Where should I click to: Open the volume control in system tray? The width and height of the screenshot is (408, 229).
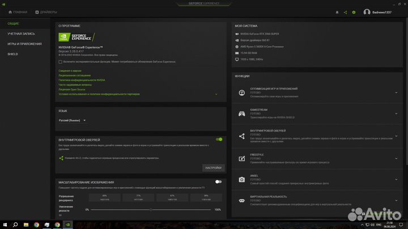372,224
